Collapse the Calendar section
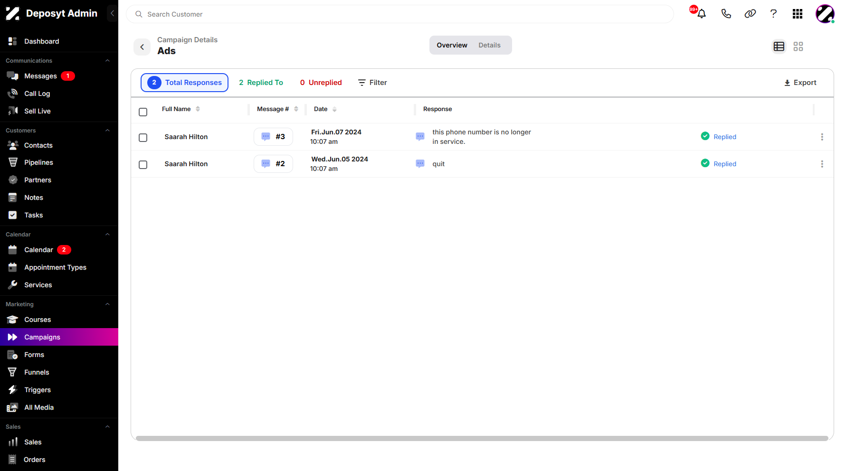846x471 pixels. tap(107, 235)
